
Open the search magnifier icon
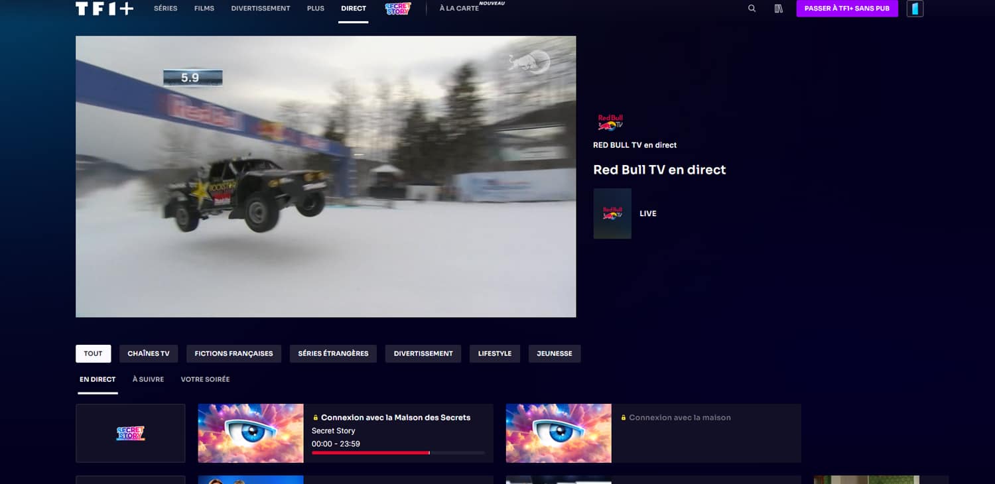(x=752, y=9)
